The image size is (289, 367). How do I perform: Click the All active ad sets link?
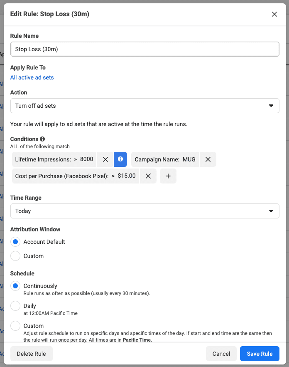[x=32, y=77]
